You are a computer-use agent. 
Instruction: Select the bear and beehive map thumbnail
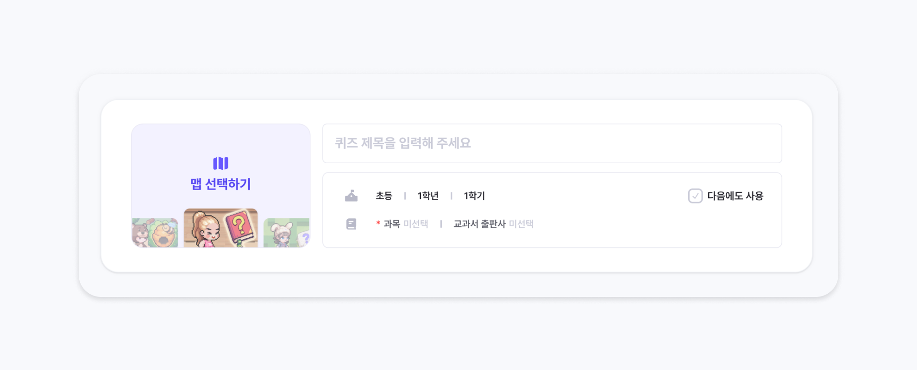coord(155,233)
